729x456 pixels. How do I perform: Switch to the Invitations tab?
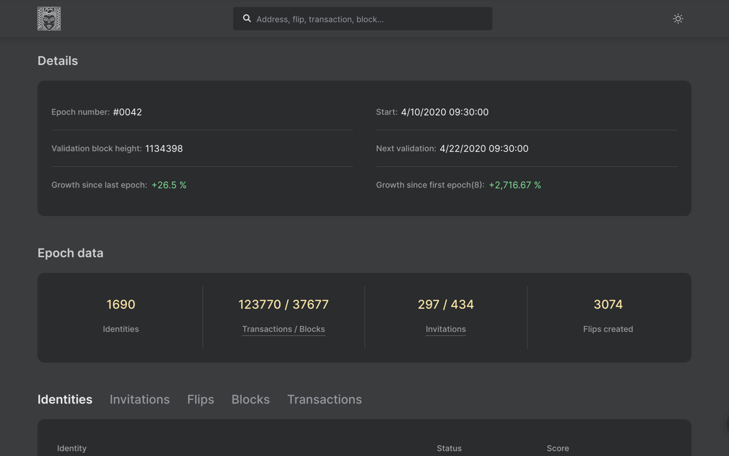tap(140, 400)
